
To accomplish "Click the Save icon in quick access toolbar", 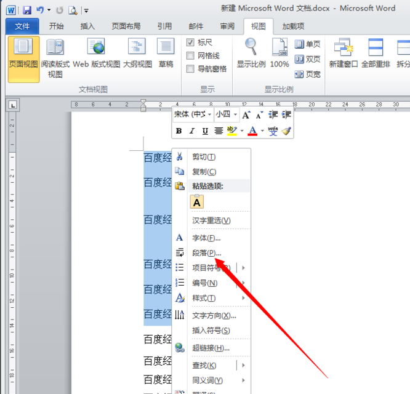I will click(27, 10).
